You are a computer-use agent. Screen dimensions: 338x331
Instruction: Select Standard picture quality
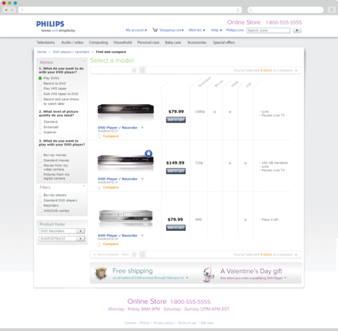click(40, 122)
